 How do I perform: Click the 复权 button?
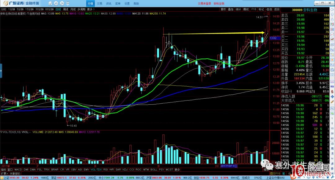[223, 9]
